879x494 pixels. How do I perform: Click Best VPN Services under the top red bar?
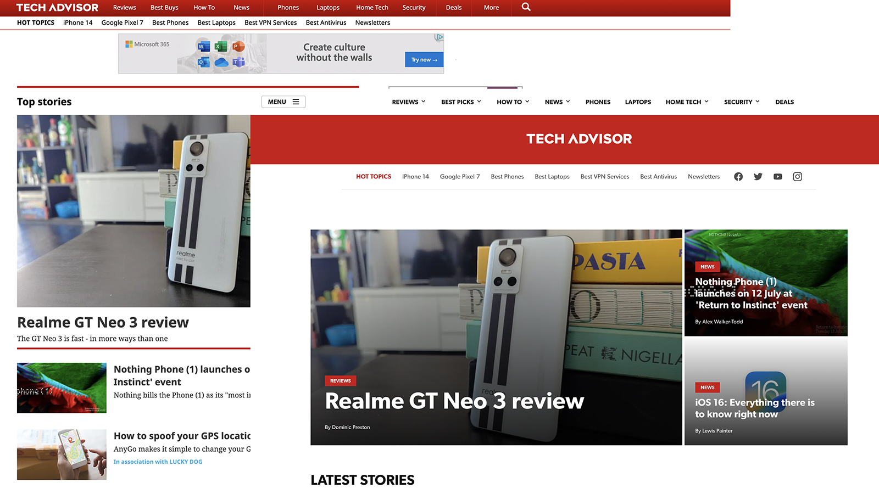click(270, 23)
